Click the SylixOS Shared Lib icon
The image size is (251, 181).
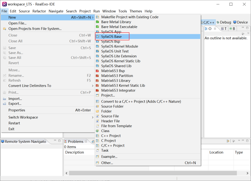pos(97,66)
